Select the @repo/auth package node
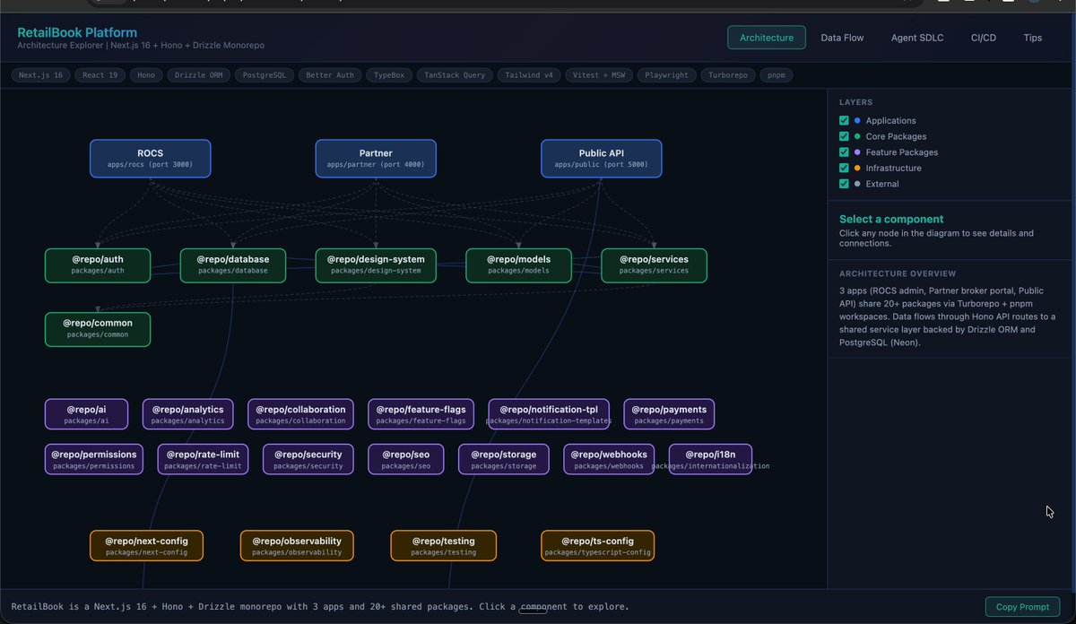 (98, 264)
